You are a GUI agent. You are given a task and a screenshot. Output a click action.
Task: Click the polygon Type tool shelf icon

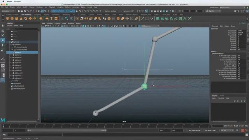point(51,19)
